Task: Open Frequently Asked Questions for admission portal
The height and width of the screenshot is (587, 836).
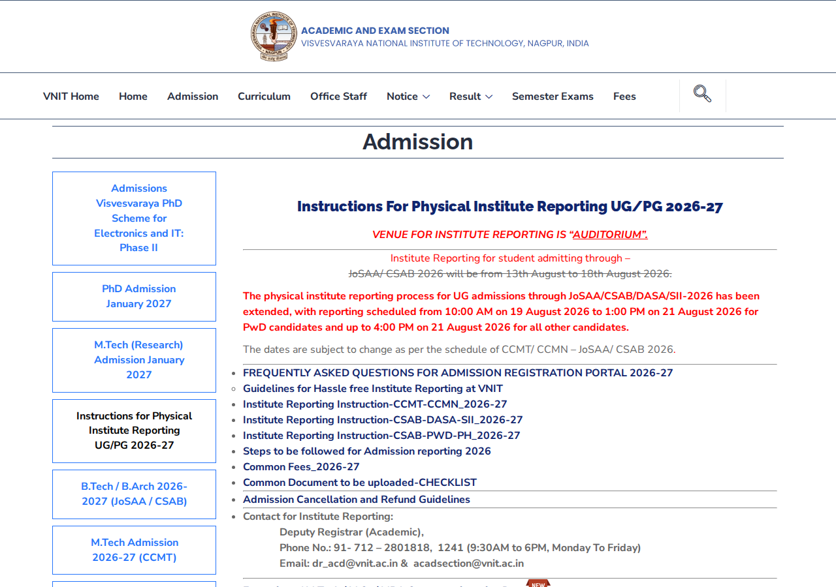Action: pyautogui.click(x=458, y=373)
